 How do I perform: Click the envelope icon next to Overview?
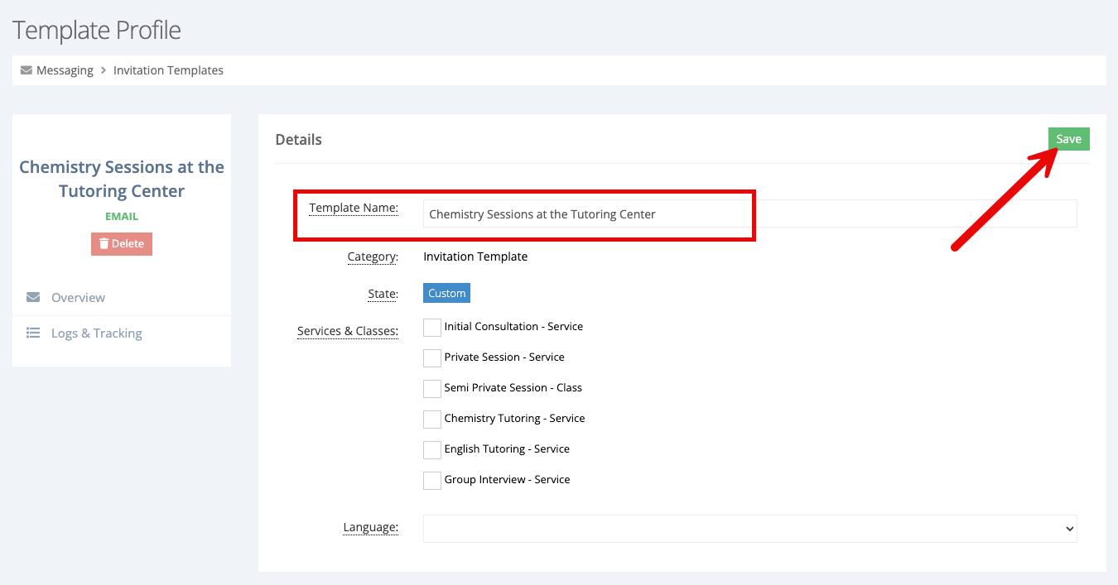tap(33, 297)
